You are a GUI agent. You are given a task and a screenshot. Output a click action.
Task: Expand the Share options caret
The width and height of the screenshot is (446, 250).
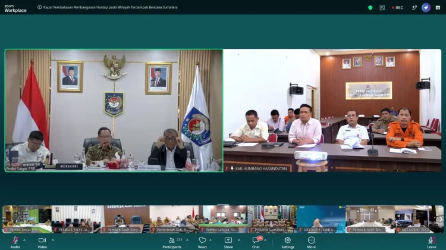pos(239,240)
